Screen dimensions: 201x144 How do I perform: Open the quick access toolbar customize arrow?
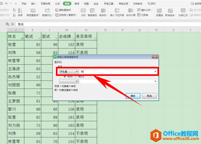click(16, 4)
